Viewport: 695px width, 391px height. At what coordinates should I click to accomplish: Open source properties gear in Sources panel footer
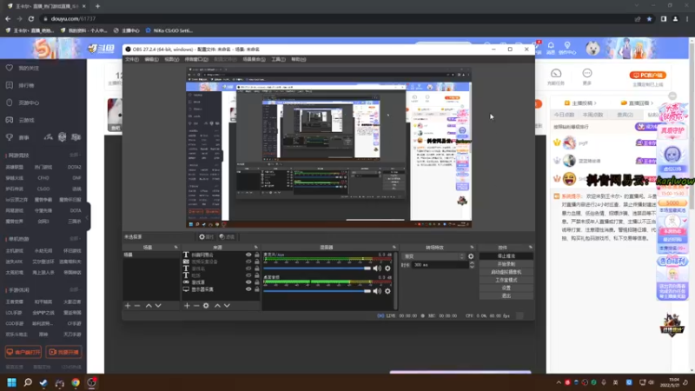tap(206, 306)
